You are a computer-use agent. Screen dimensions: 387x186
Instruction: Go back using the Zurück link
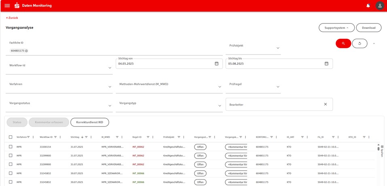tap(12, 18)
